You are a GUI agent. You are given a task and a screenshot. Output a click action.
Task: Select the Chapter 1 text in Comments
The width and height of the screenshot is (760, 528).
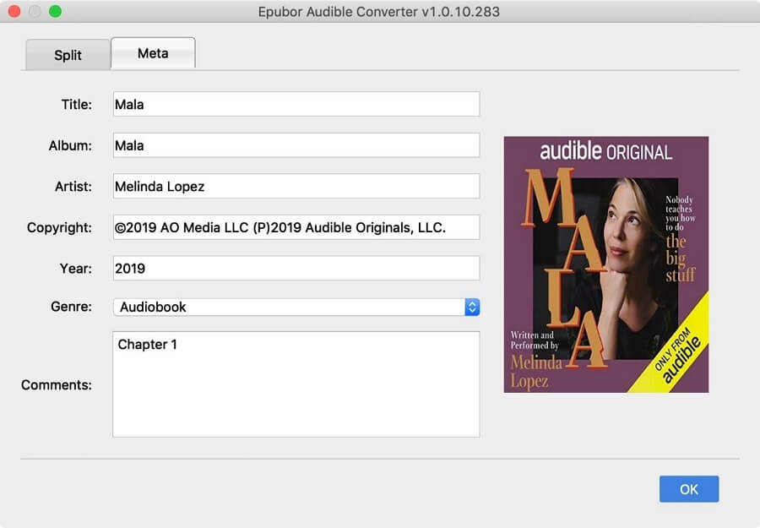coord(148,344)
